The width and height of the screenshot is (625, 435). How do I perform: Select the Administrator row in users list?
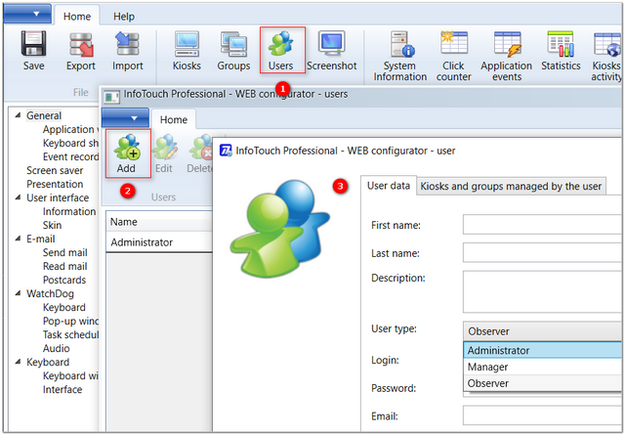point(159,242)
